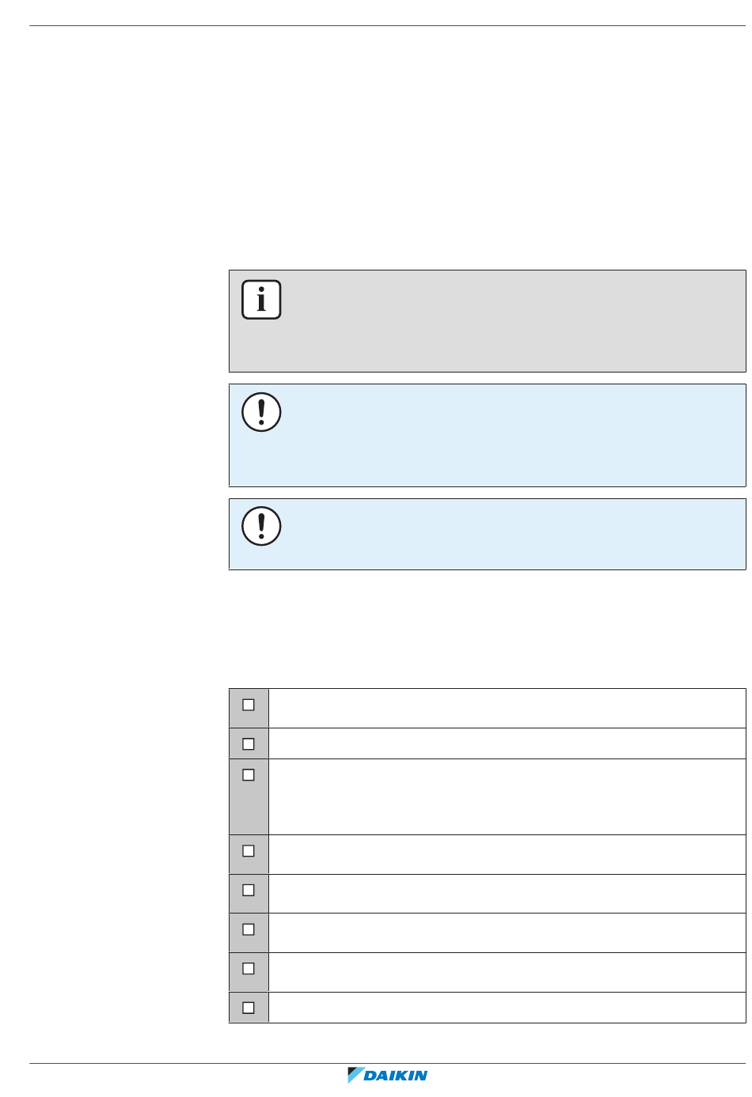Tick the last checkbox in the checklist
The height and width of the screenshot is (1097, 752).
point(249,1008)
